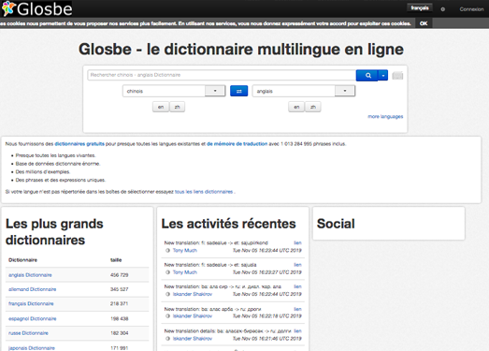The height and width of the screenshot is (351, 489).
Task: Open lien for 16:22:44 translation entry
Action: click(x=297, y=286)
